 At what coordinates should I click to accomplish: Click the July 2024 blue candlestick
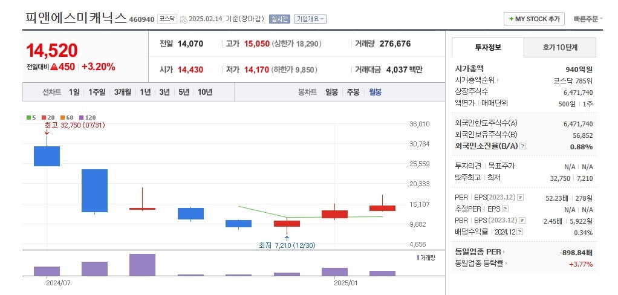47,156
